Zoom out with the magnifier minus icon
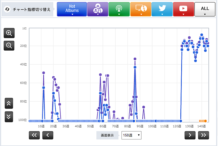 (9, 45)
